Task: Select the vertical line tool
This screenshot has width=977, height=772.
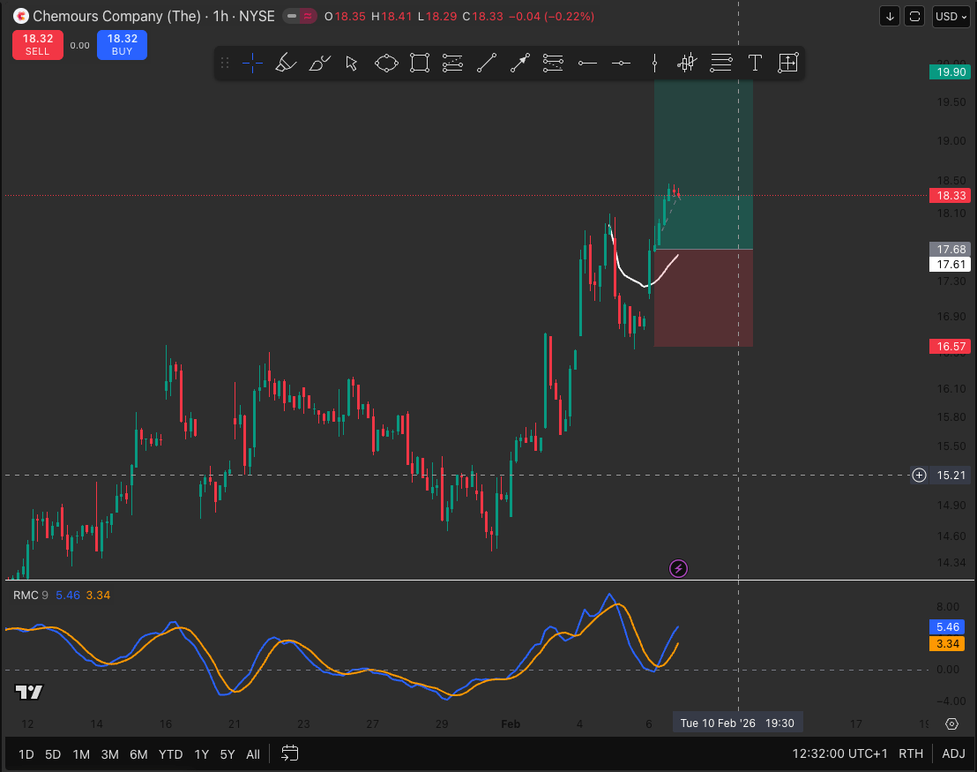Action: (x=654, y=63)
